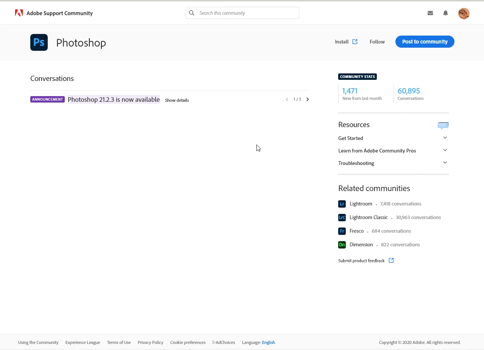Screen dimensions: 484x350
Task: Click the chevron beside Learn from Adobe Community Pros
Action: coord(445,150)
